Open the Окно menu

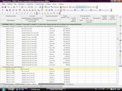[54, 4]
